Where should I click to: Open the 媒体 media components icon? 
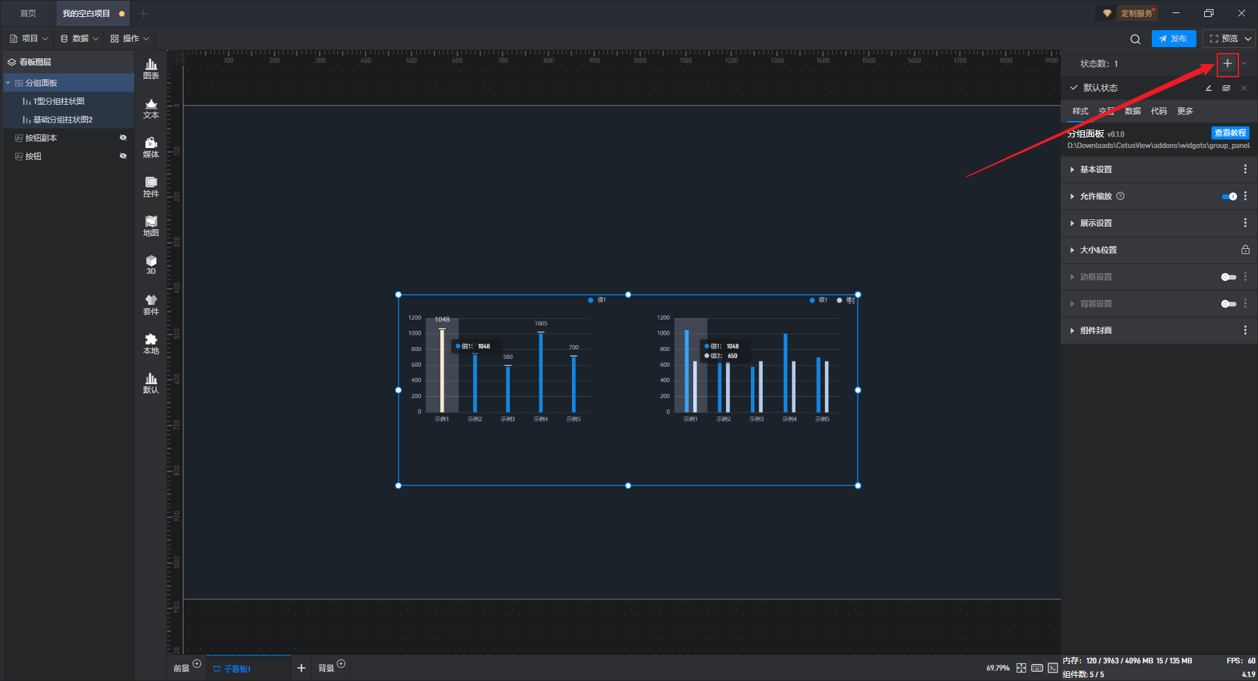[x=151, y=147]
